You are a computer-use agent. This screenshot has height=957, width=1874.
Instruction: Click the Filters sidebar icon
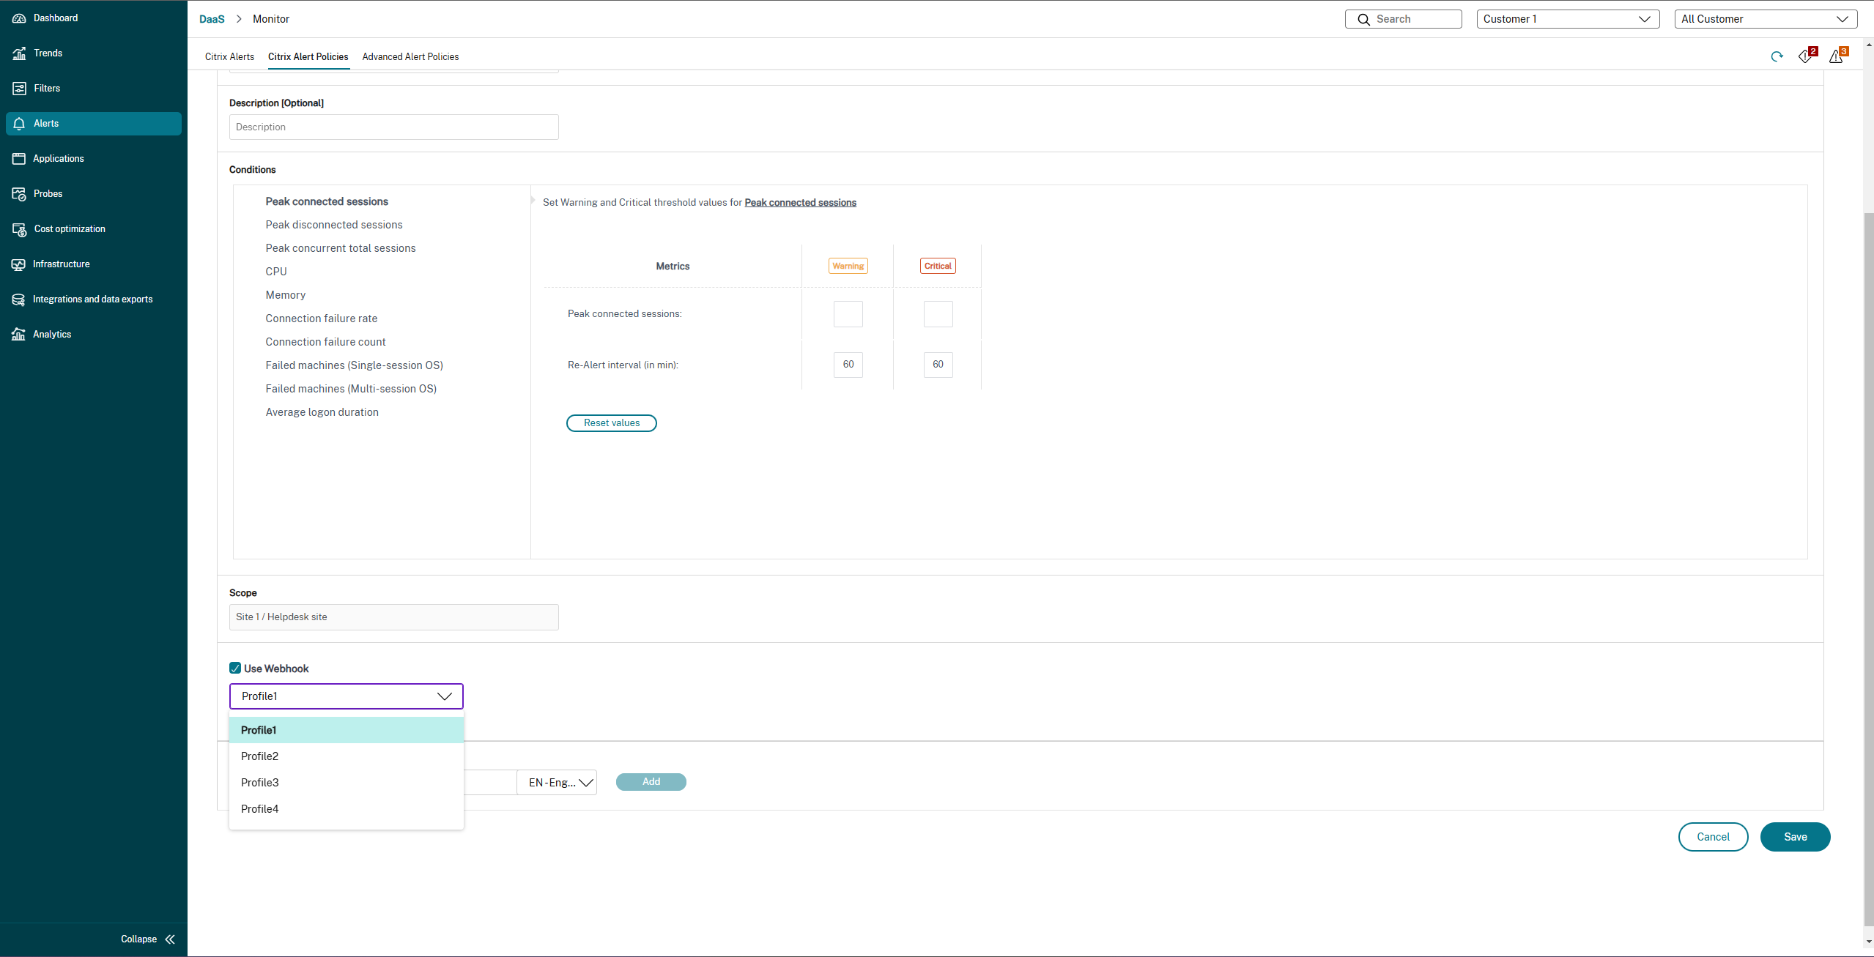(19, 88)
